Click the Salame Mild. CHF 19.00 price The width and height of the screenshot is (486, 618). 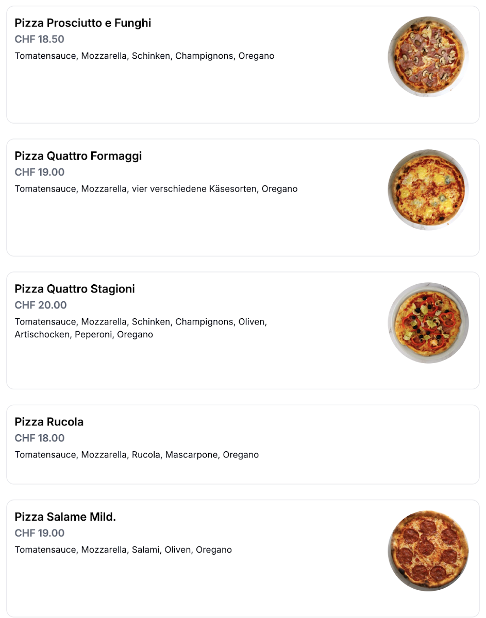(x=39, y=533)
